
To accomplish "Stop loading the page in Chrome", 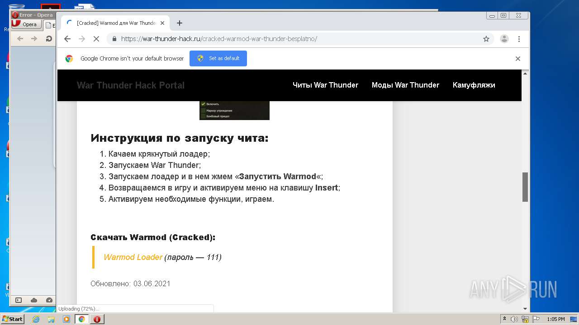I will [96, 39].
